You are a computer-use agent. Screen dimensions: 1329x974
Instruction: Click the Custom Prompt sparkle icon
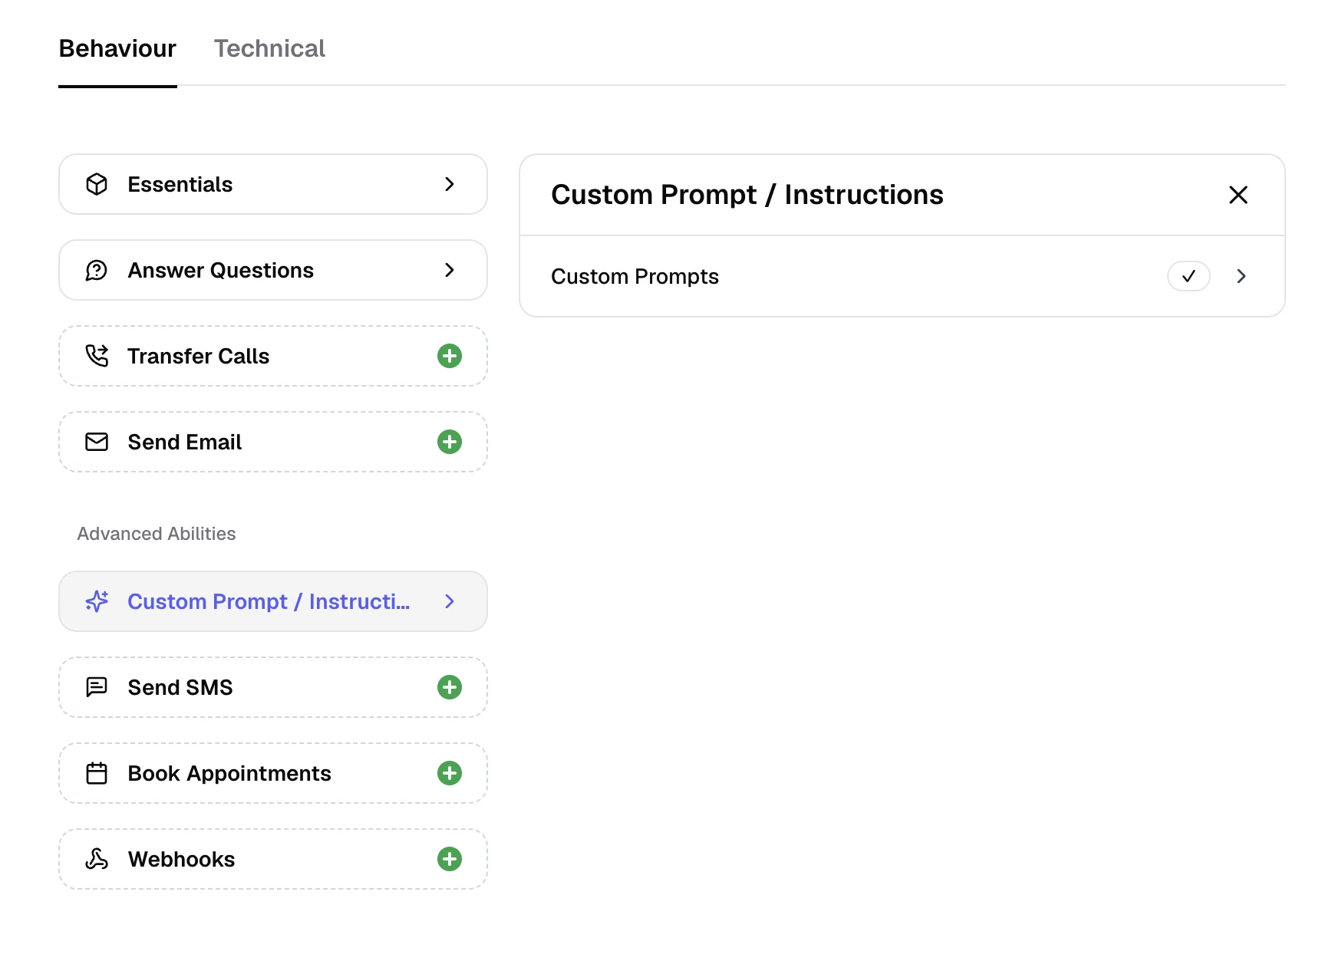point(97,601)
